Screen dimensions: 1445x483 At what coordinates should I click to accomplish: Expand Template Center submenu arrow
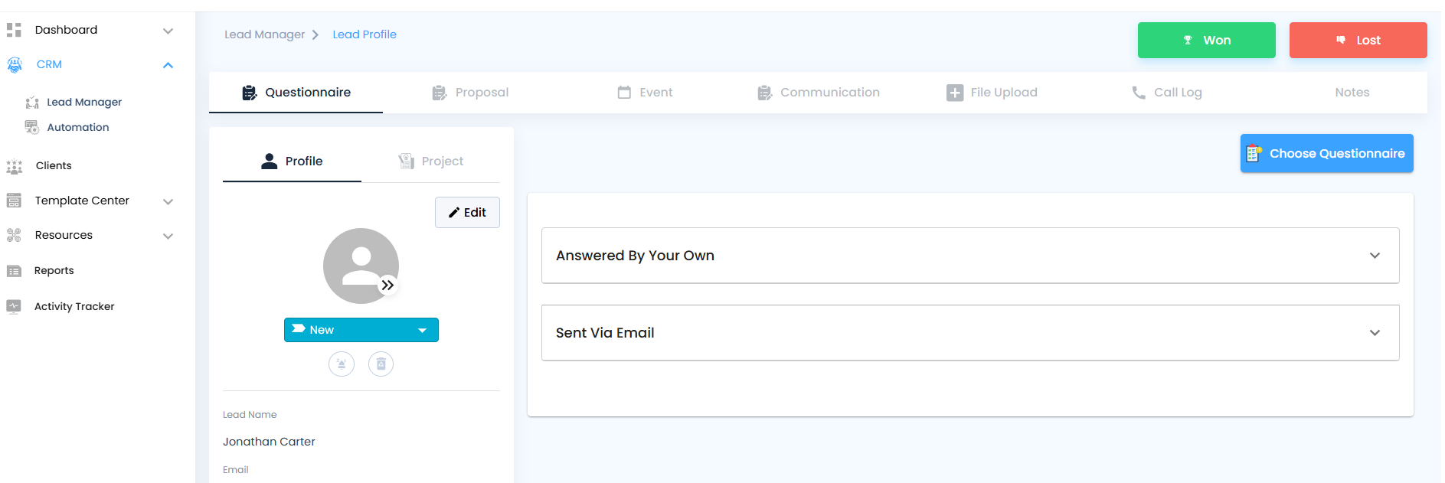(x=168, y=201)
